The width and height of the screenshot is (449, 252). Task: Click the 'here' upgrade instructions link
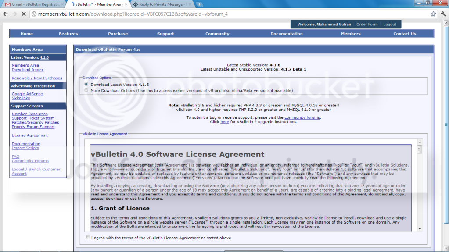click(225, 122)
